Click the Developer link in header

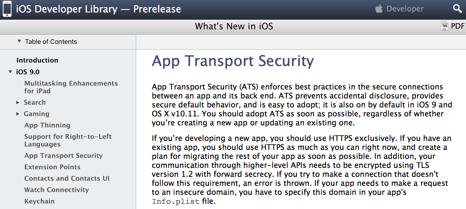click(x=405, y=9)
